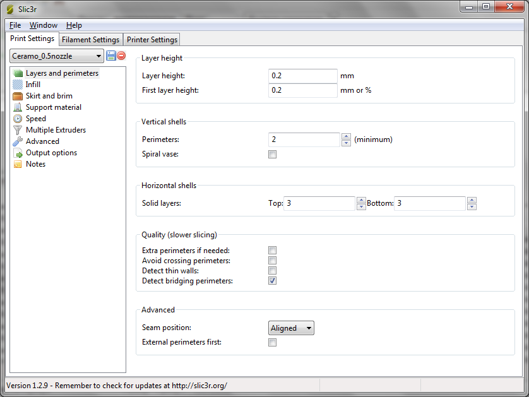Click the save preset floppy disk icon
This screenshot has height=397, width=529.
(x=111, y=56)
